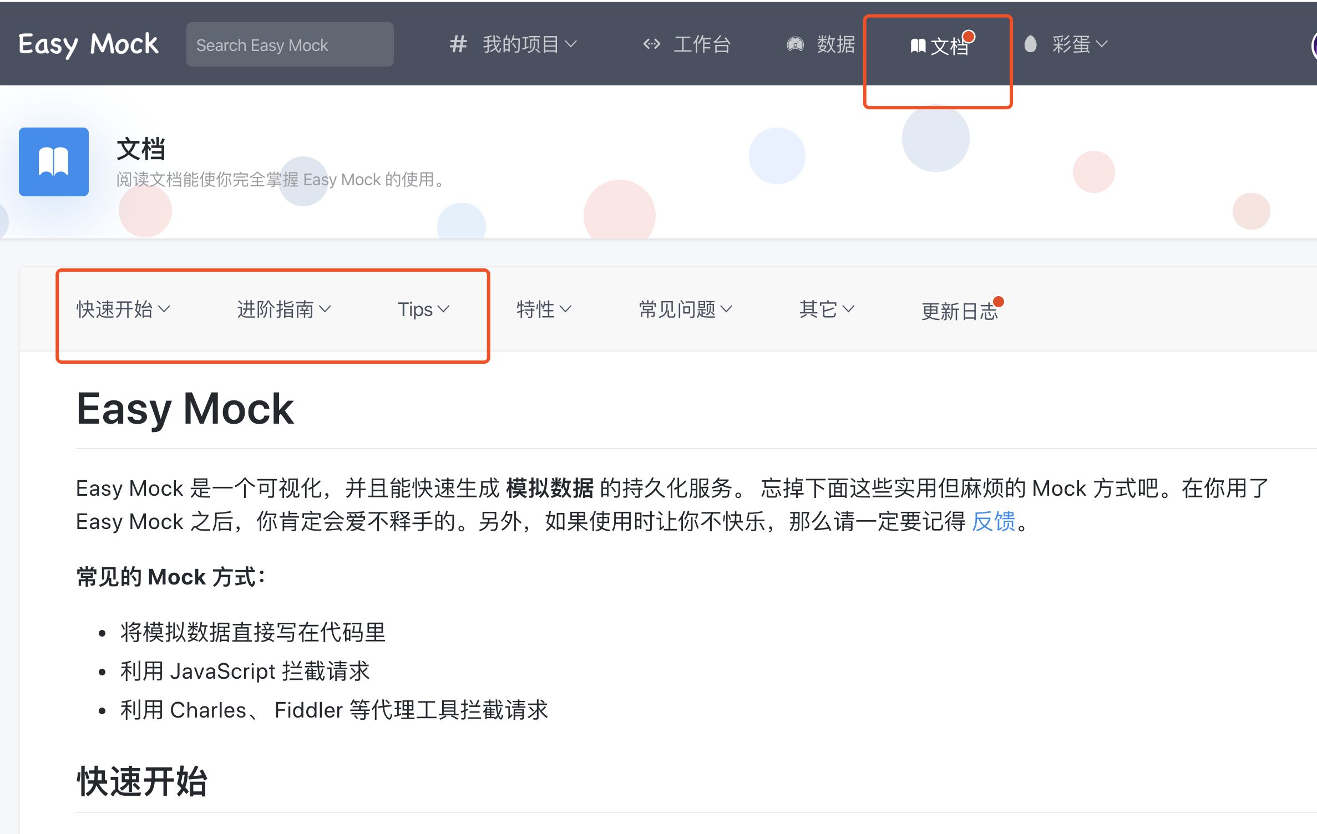
Task: Click the bold 模拟数据 text in the intro
Action: (x=550, y=488)
